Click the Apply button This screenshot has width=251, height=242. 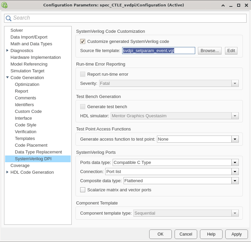(236, 234)
